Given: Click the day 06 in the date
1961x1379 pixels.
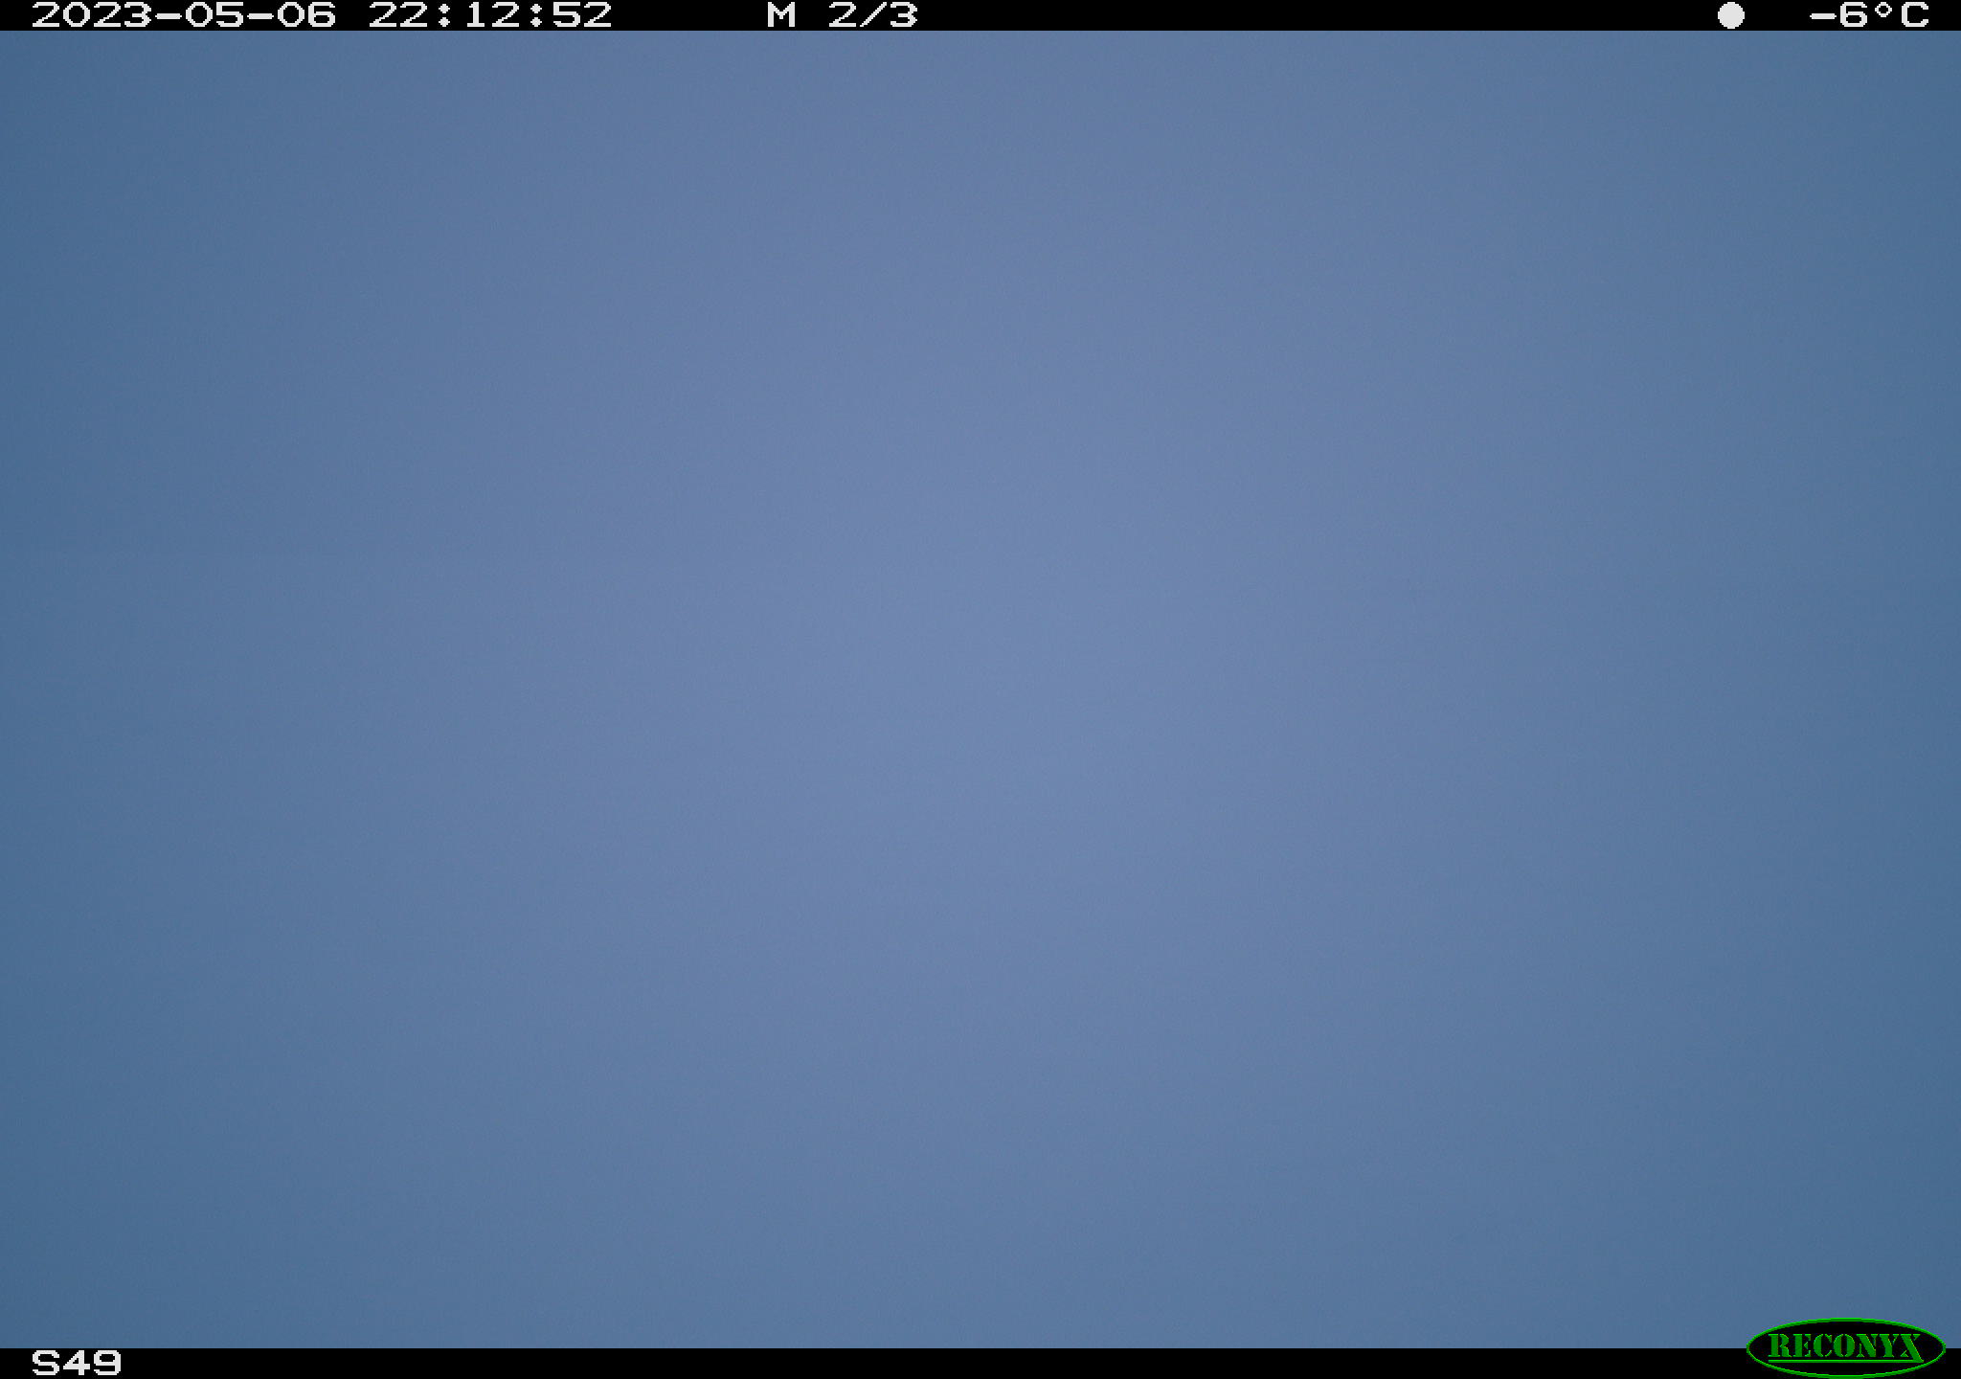Looking at the screenshot, I should coord(306,15).
